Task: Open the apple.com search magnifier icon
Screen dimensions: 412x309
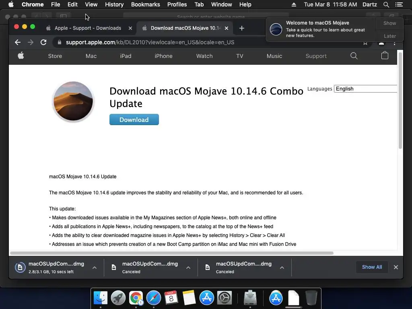Action: (x=354, y=56)
